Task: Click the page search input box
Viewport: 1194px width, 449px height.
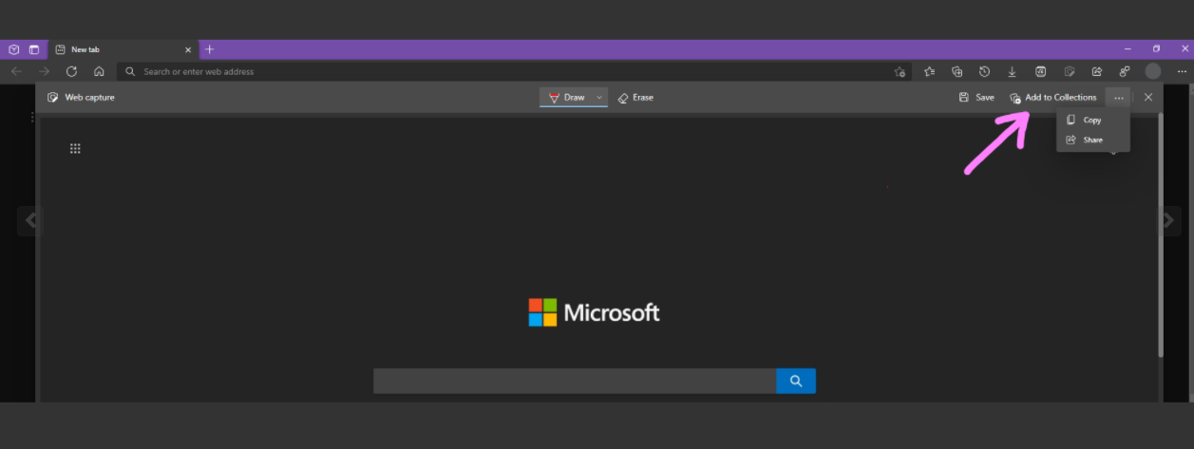Action: 575,381
